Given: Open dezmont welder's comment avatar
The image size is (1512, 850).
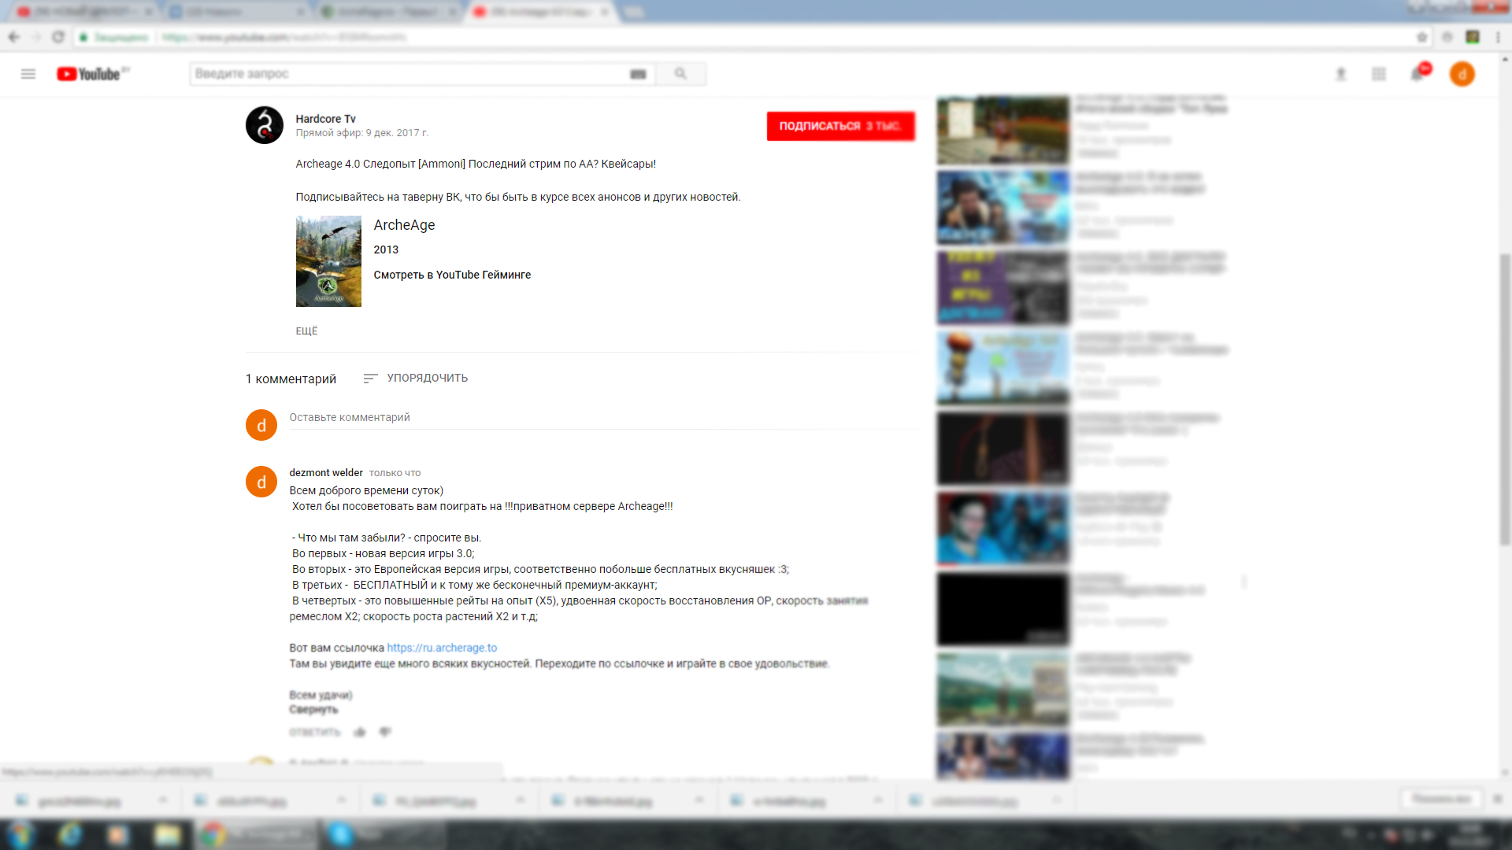Looking at the screenshot, I should [x=261, y=482].
